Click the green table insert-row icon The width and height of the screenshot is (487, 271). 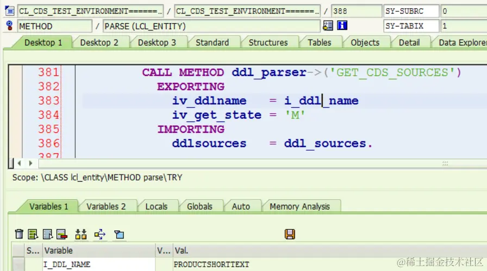33,234
